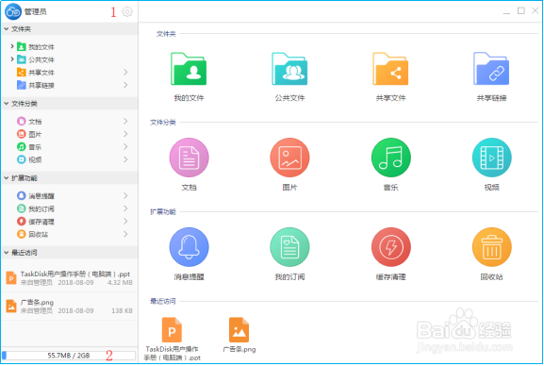Click the chevron beside sidebar 我的订阅
Screen dimensions: 544x366
coord(125,208)
